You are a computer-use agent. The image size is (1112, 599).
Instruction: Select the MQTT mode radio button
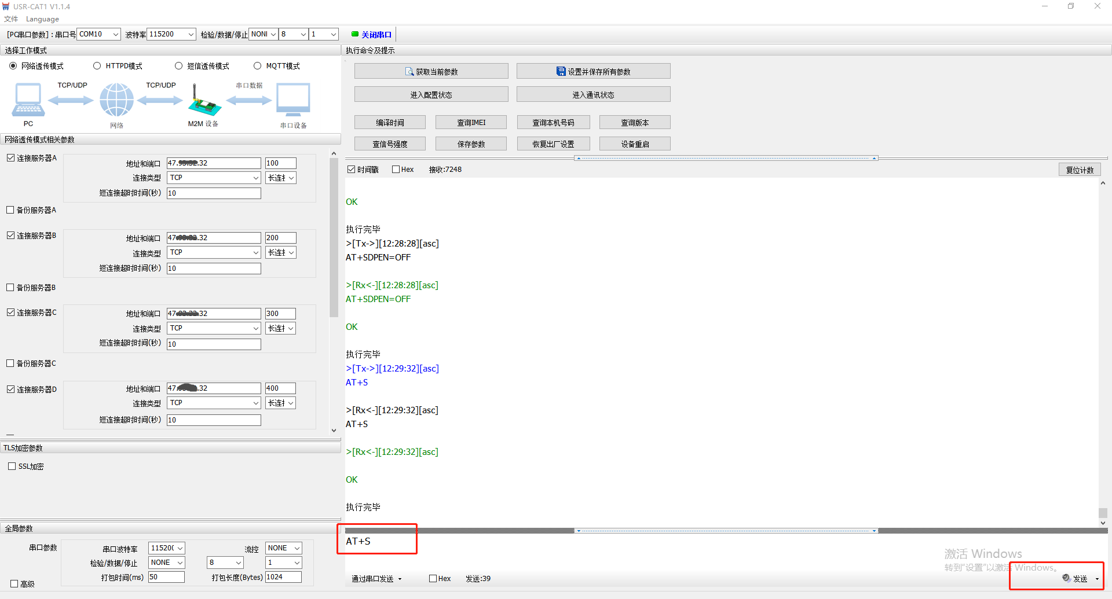[x=258, y=66]
